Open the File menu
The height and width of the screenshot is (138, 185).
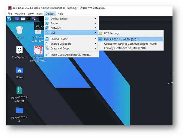coord(10,14)
